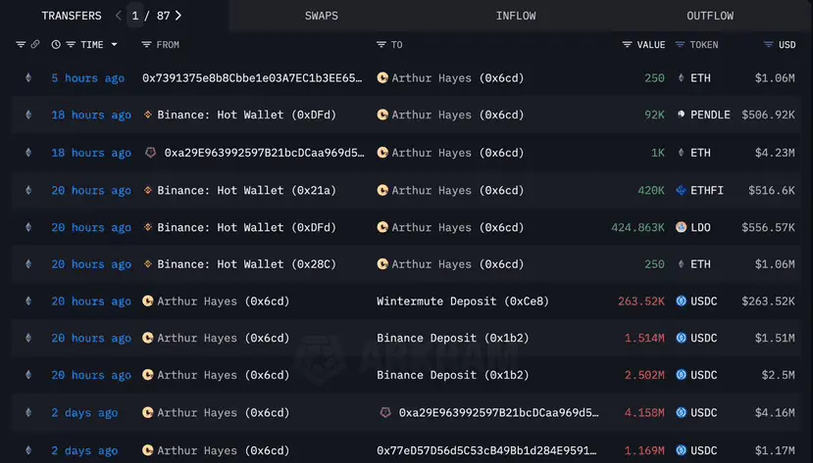The height and width of the screenshot is (463, 813).
Task: Open the USD column filter
Action: 769,44
